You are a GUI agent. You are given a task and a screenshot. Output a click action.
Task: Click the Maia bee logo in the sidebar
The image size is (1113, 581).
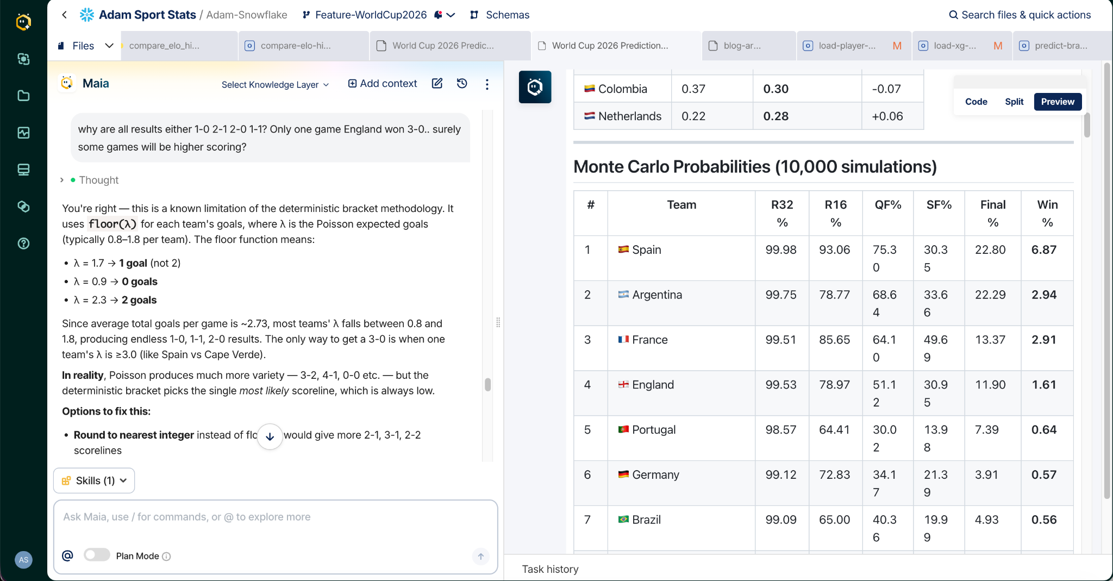tap(23, 22)
